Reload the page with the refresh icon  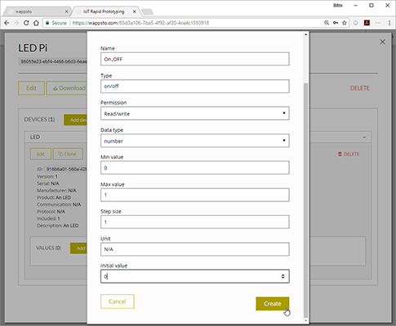26,23
